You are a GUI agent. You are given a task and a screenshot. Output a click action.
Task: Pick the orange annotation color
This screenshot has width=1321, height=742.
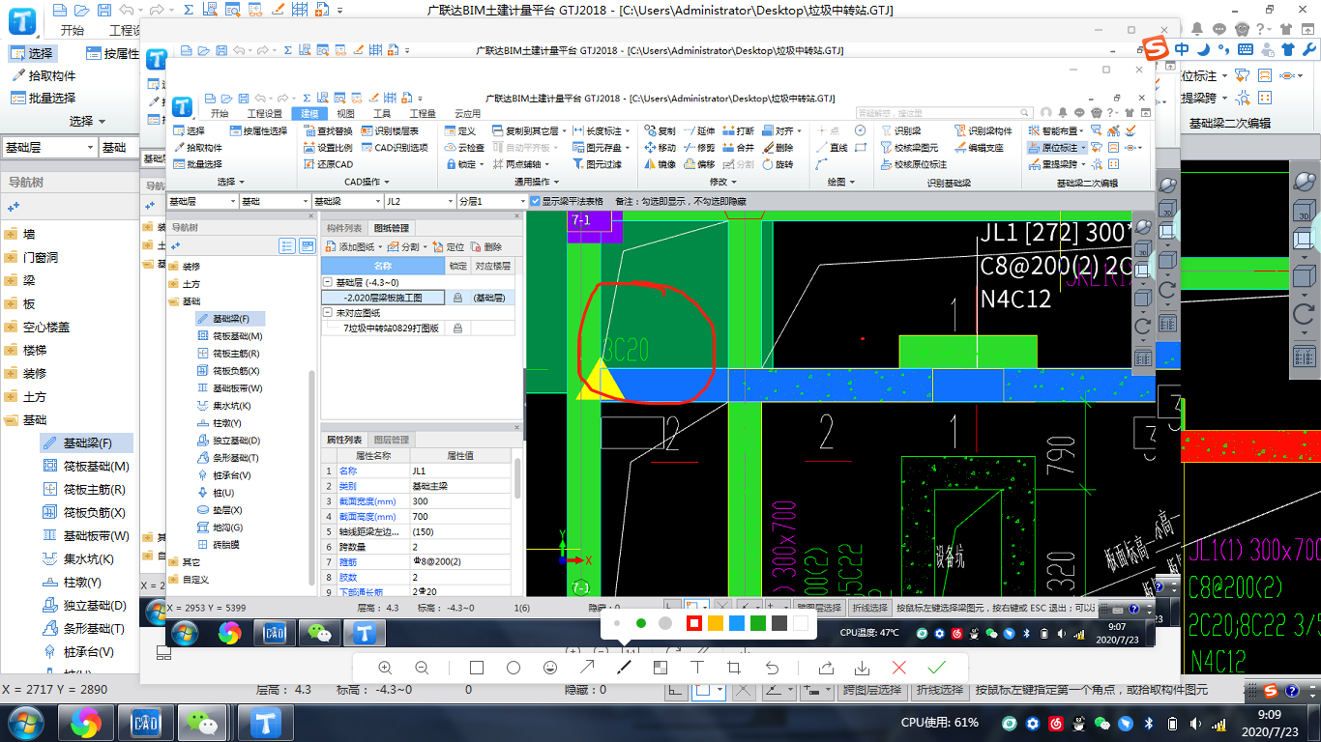[x=715, y=623]
